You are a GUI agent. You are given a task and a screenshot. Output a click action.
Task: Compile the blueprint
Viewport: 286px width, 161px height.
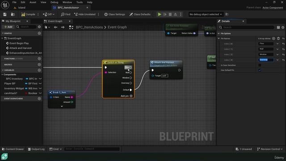(28, 14)
